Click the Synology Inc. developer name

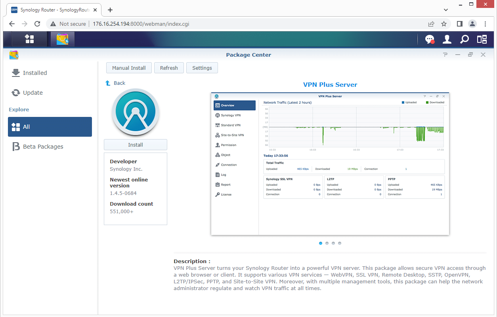(126, 169)
